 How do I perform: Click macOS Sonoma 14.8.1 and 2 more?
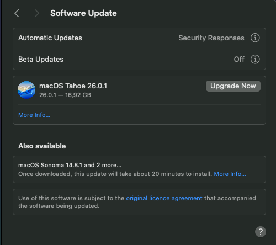pos(70,165)
